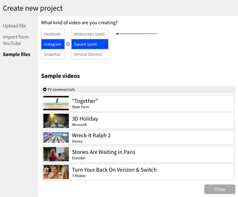
Task: Click the "Together" State Farm thumbnail
Action: coord(56,103)
